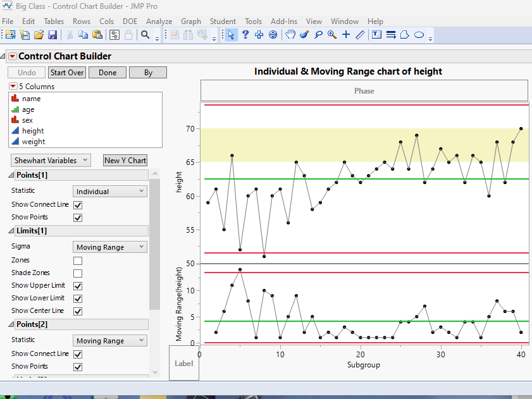The height and width of the screenshot is (399, 532).
Task: Toggle the Zones checkbox in Limits[1]
Action: click(77, 261)
